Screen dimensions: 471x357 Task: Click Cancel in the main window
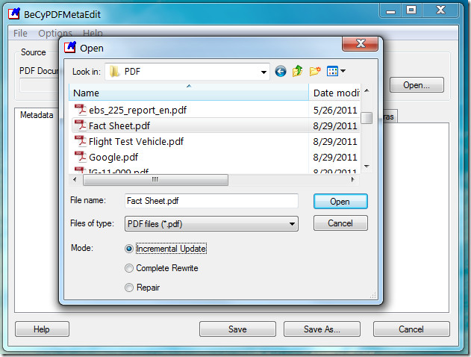click(411, 329)
